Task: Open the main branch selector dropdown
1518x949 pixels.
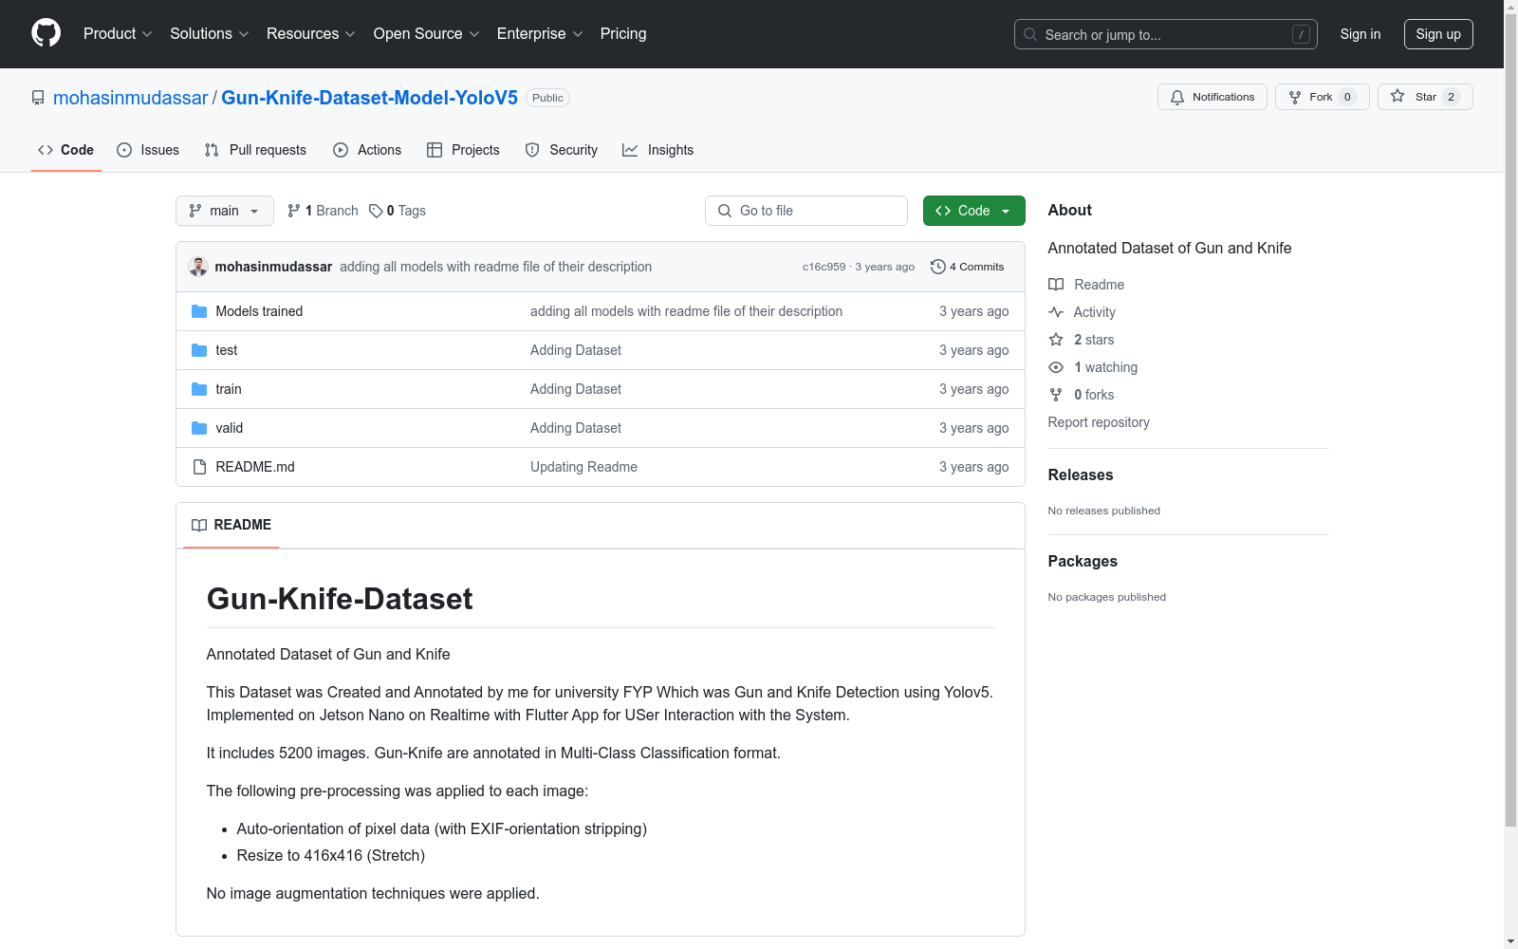Action: point(225,211)
